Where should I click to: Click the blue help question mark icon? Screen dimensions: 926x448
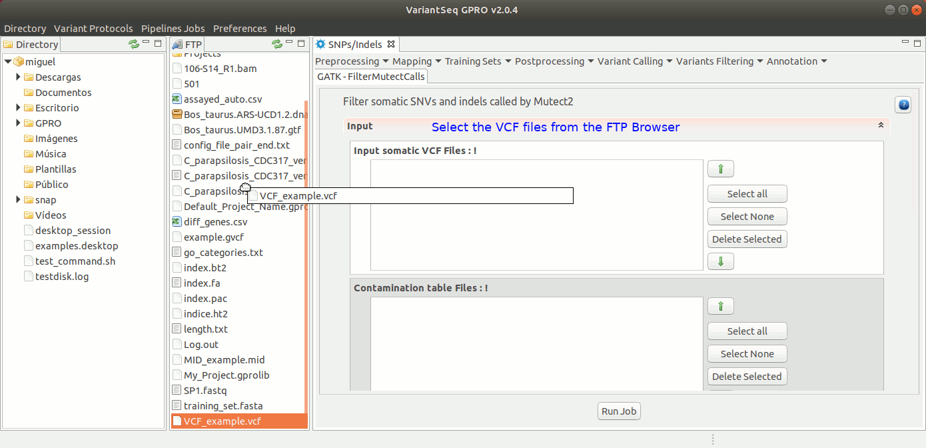coord(903,105)
